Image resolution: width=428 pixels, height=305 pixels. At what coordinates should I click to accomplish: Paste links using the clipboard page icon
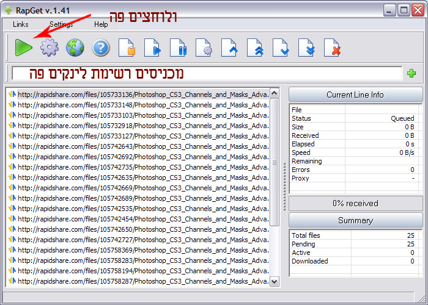click(x=127, y=48)
